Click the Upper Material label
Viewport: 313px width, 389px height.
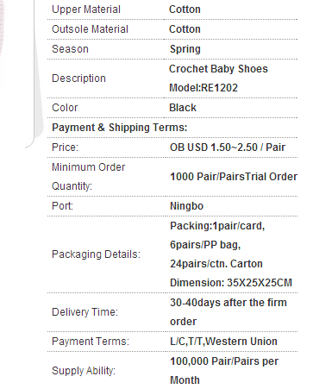(86, 9)
